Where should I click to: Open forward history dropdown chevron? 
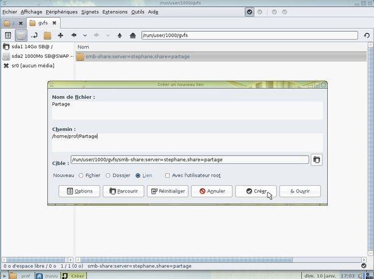pyautogui.click(x=108, y=35)
